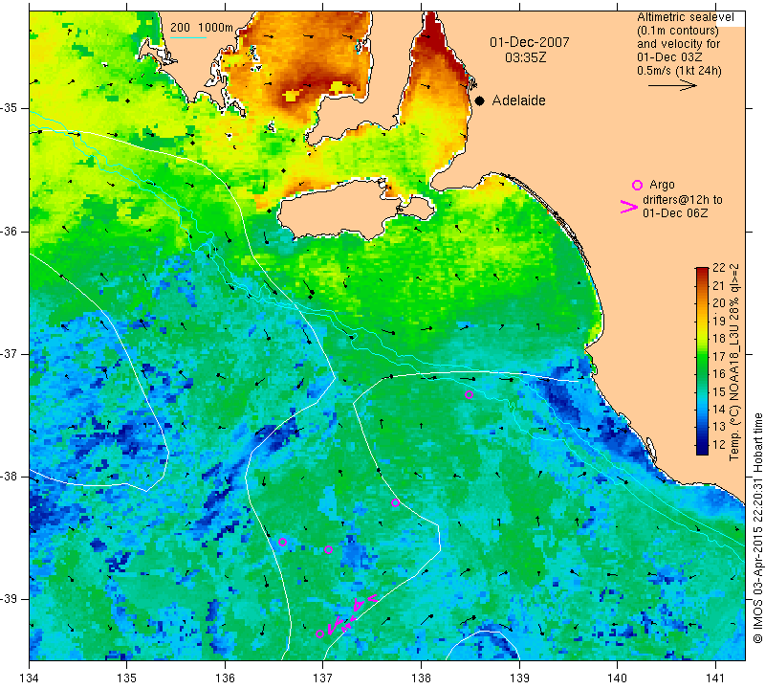
Task: Click the 12 value on temperature scale
Action: (719, 445)
